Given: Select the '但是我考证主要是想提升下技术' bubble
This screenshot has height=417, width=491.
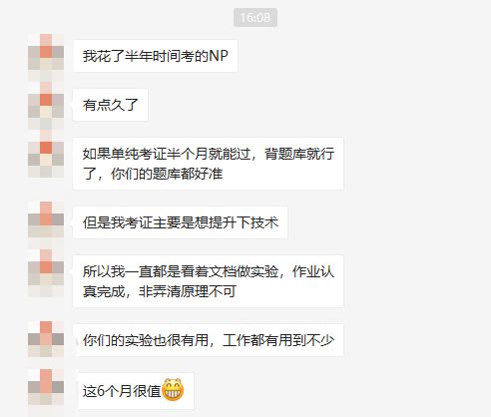Looking at the screenshot, I should 181,222.
